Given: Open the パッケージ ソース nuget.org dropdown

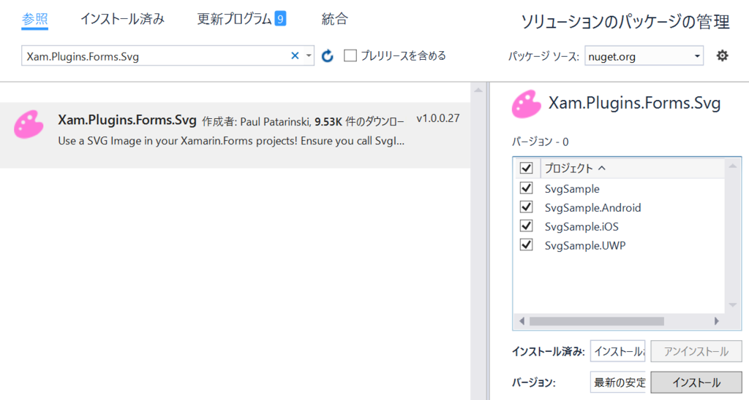Looking at the screenshot, I should (644, 56).
